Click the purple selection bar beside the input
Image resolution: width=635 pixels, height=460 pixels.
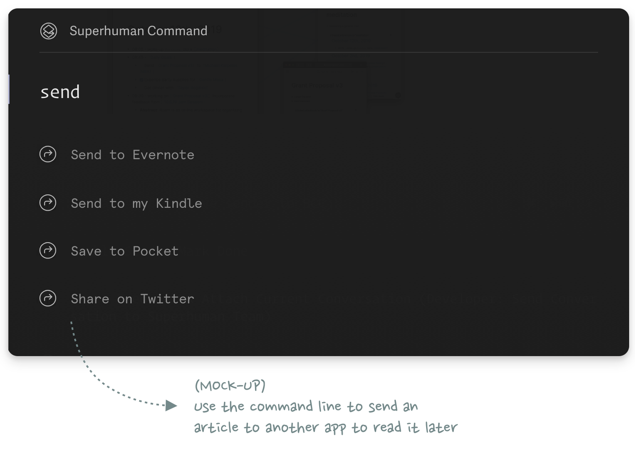(9, 89)
